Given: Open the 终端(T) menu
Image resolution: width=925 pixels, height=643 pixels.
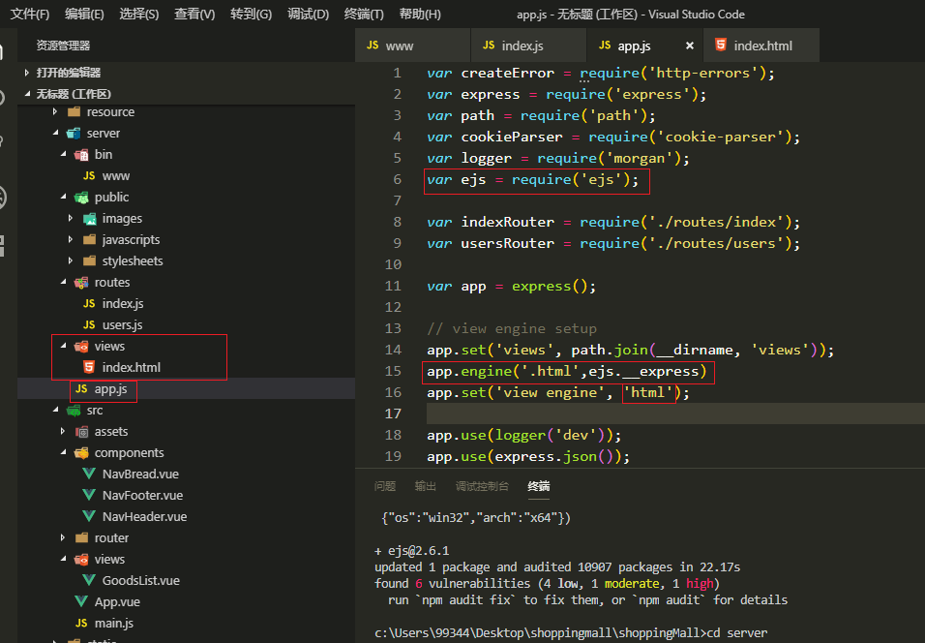Looking at the screenshot, I should 364,15.
